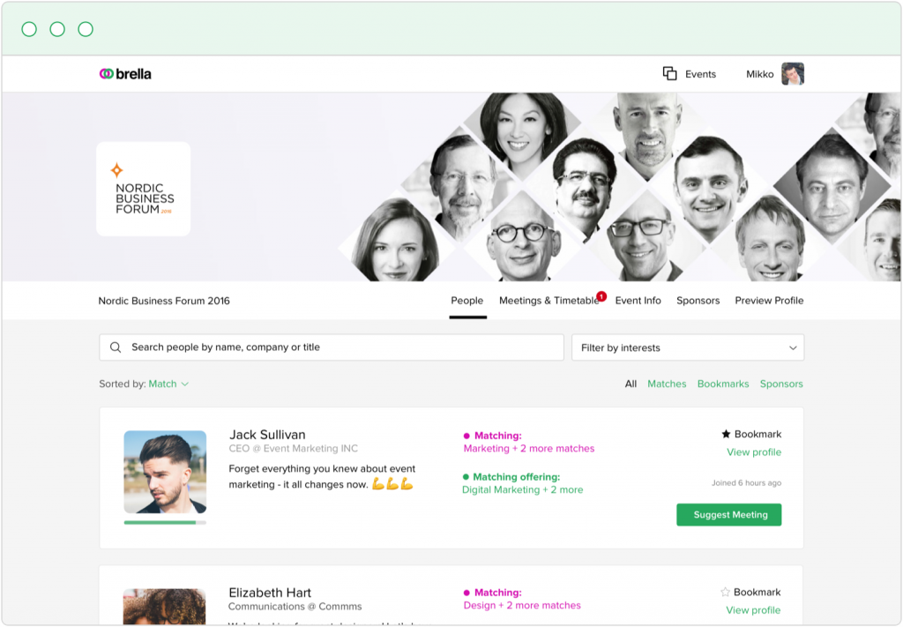903x627 pixels.
Task: Click the Nordic Business Forum logo card
Action: pos(144,189)
